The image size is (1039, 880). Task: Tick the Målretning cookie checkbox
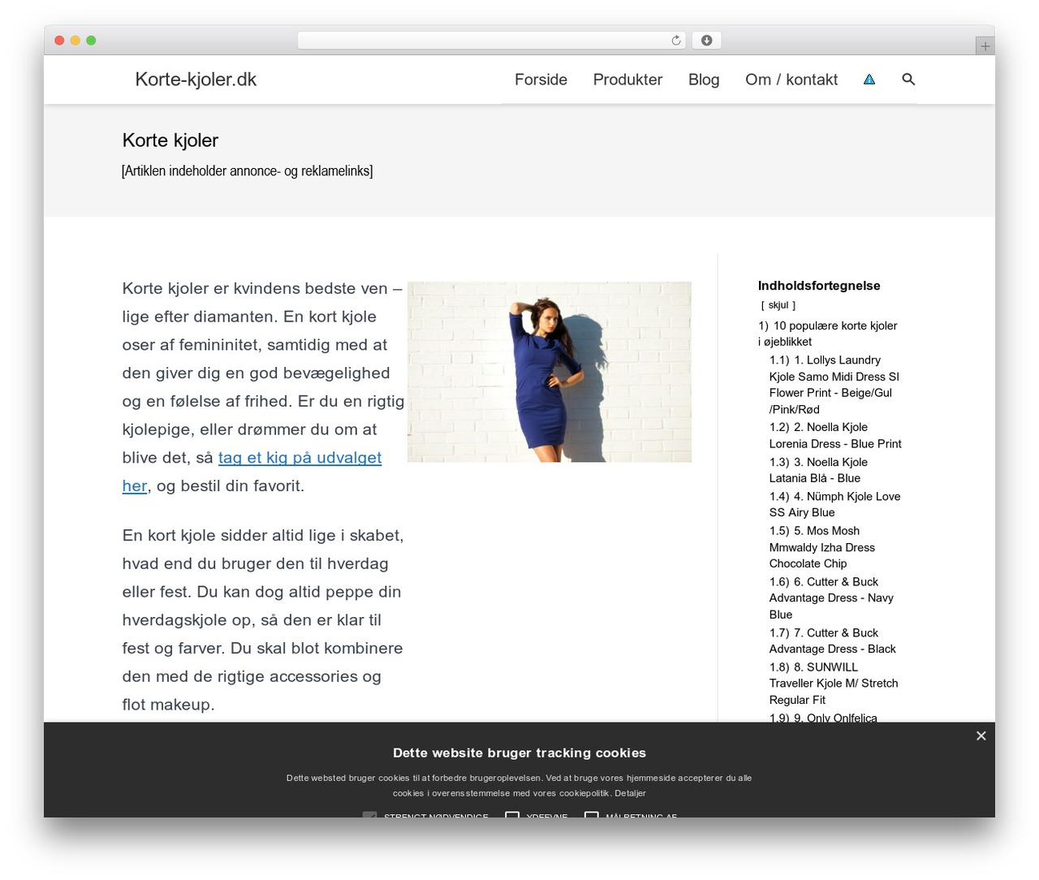click(x=592, y=814)
